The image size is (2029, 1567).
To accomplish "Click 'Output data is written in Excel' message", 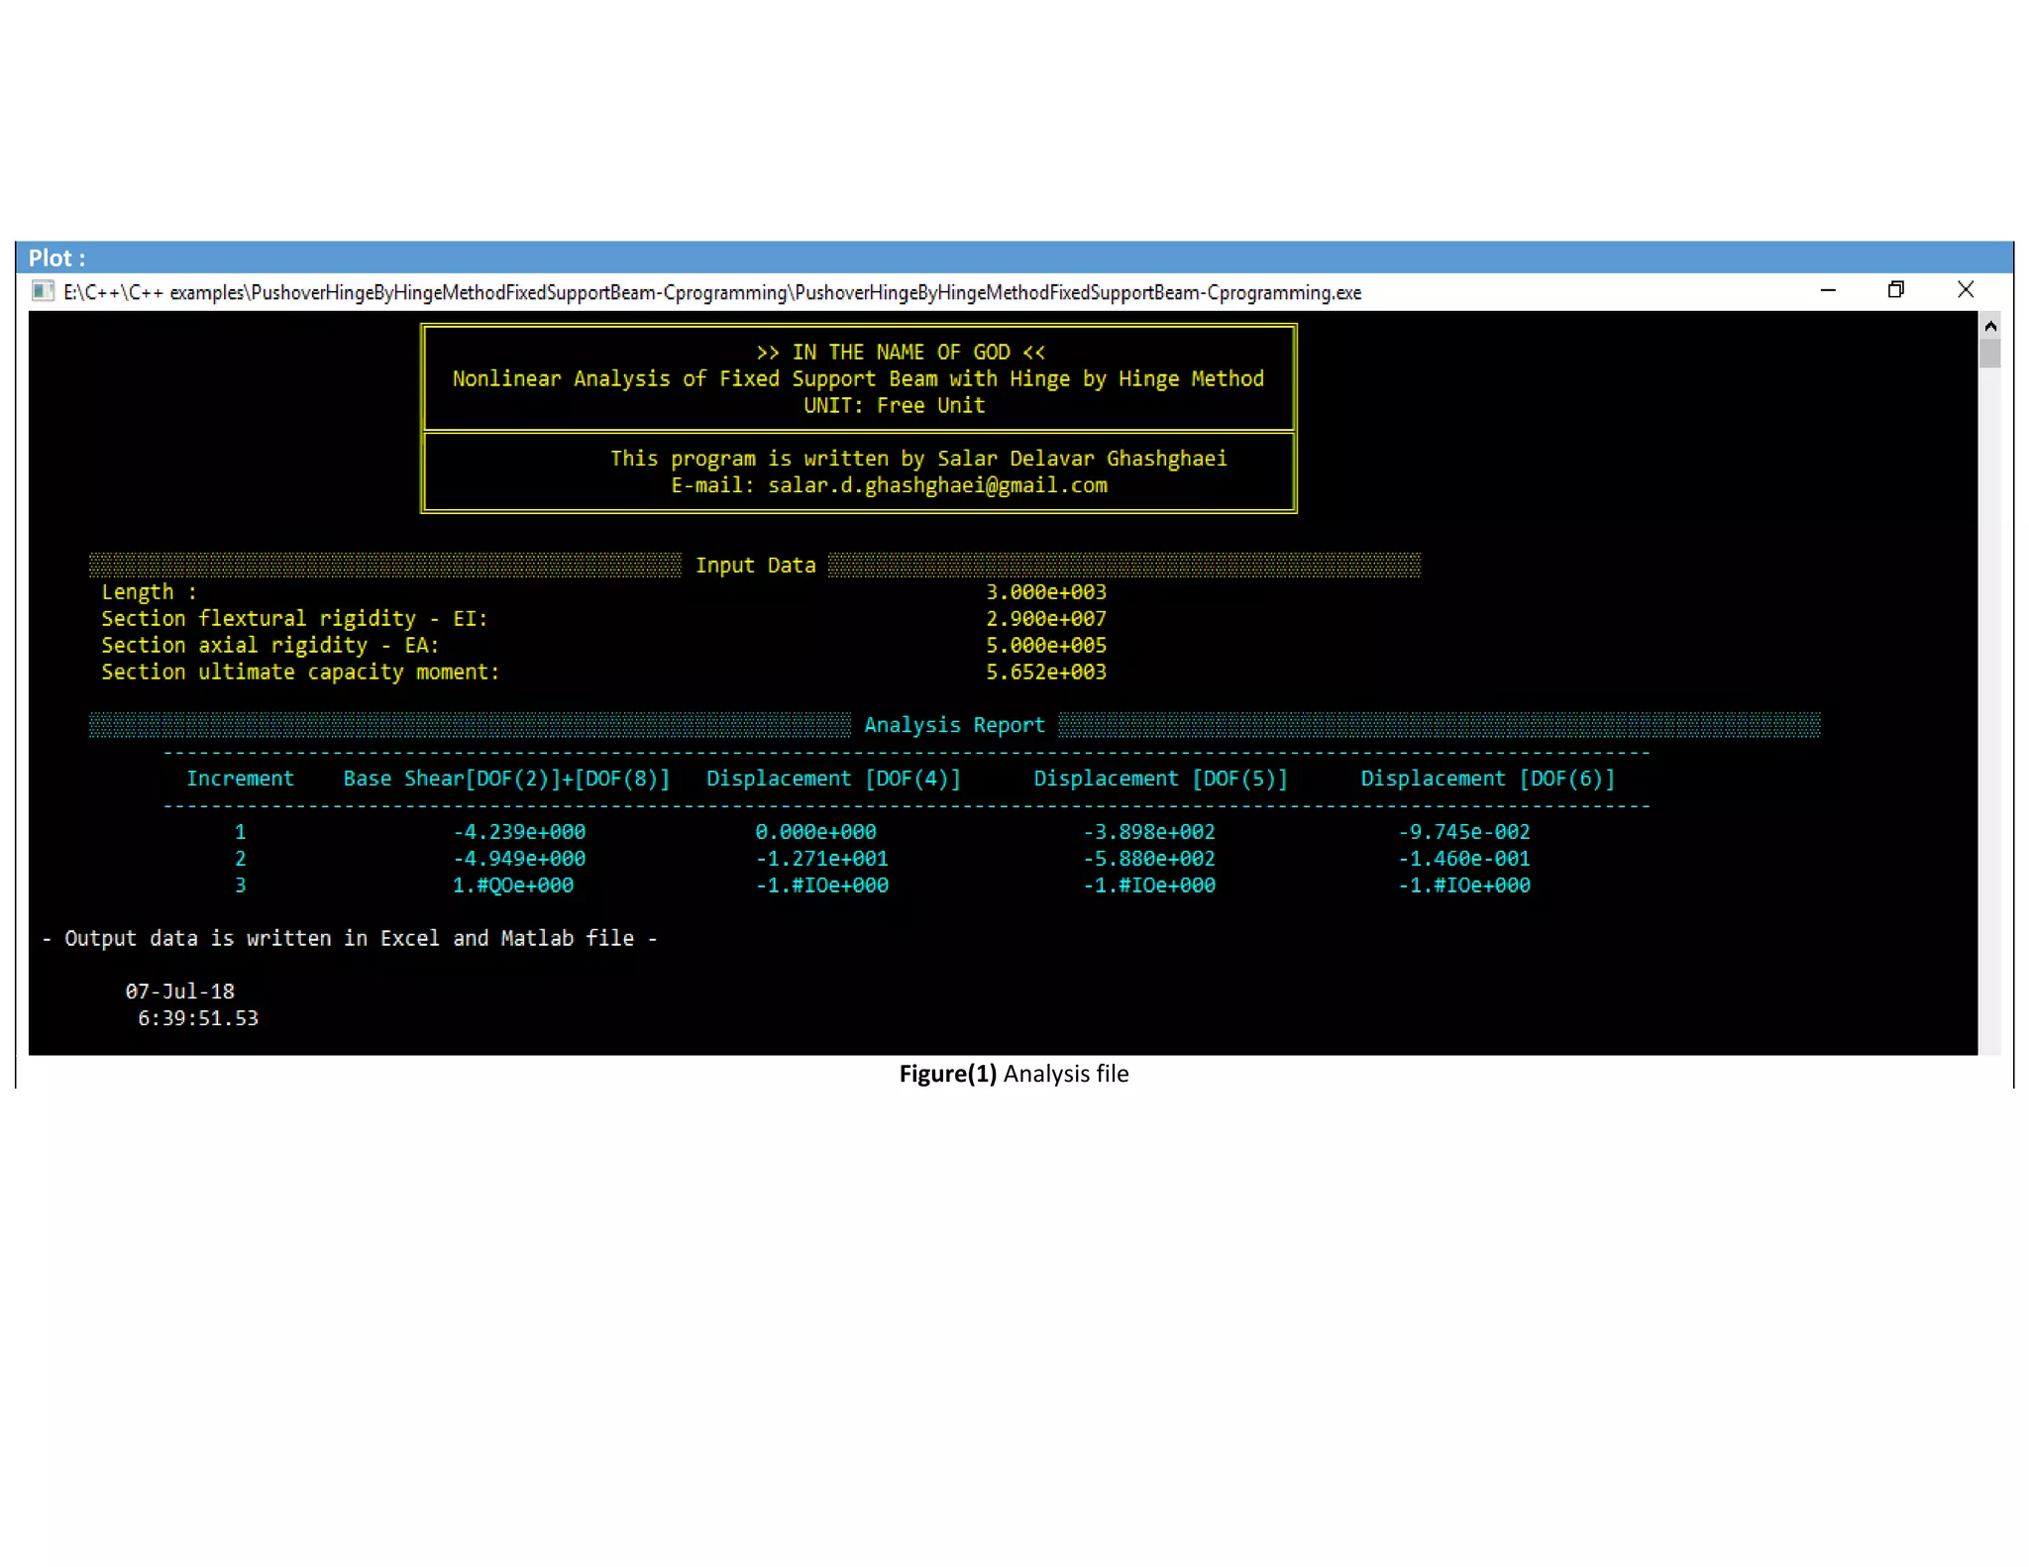I will [350, 939].
